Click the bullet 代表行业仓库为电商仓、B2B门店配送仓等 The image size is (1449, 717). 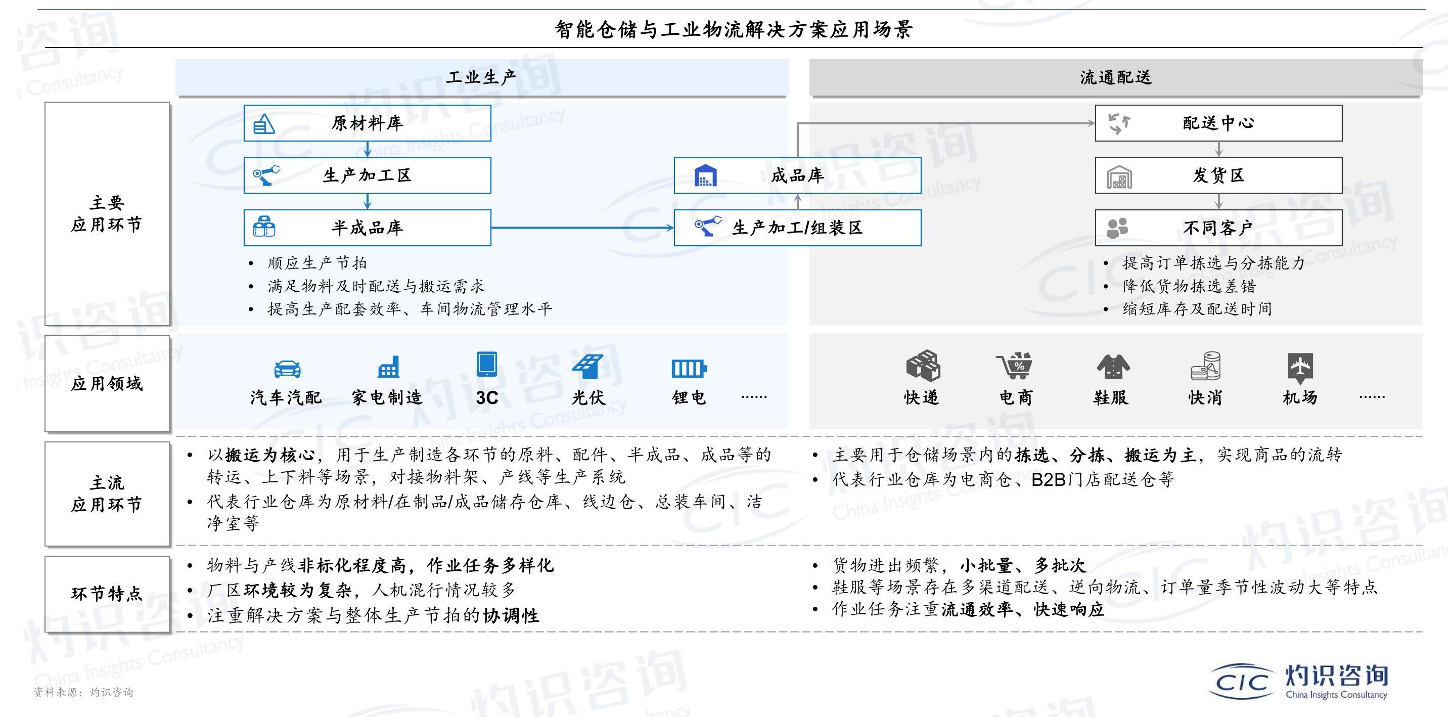[1003, 480]
